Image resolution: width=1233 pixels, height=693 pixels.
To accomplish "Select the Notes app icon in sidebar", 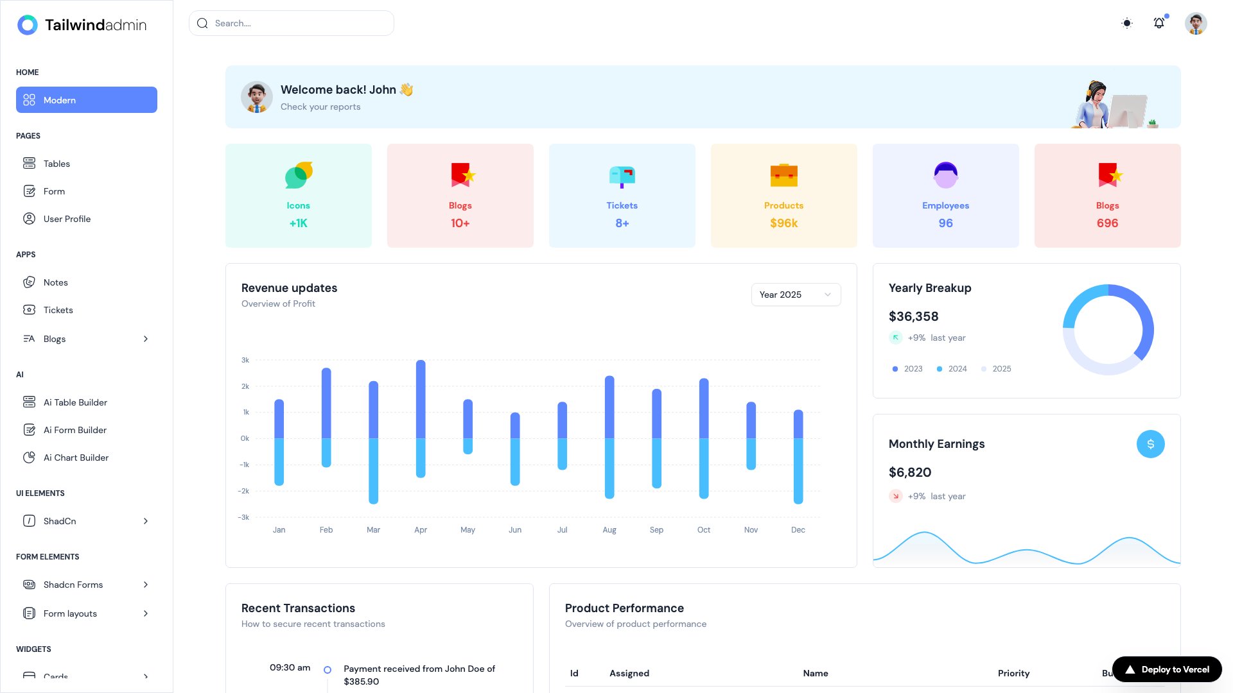I will pos(30,282).
